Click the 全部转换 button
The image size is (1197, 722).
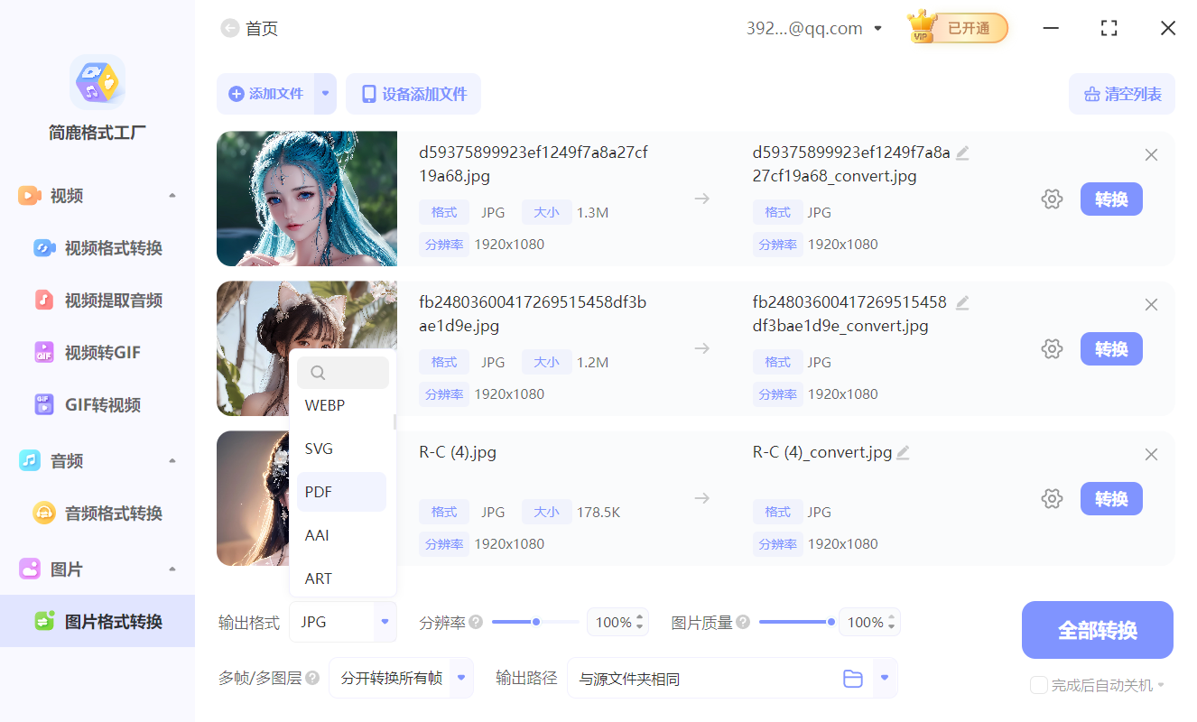(1097, 630)
